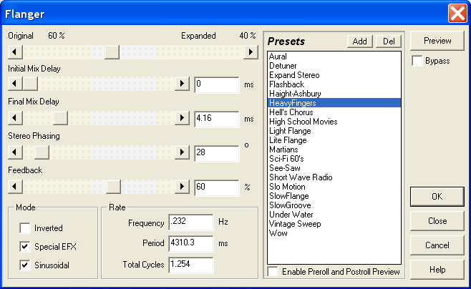The height and width of the screenshot is (289, 471).
Task: Choose the Hell's Chorus preset
Action: pos(292,112)
